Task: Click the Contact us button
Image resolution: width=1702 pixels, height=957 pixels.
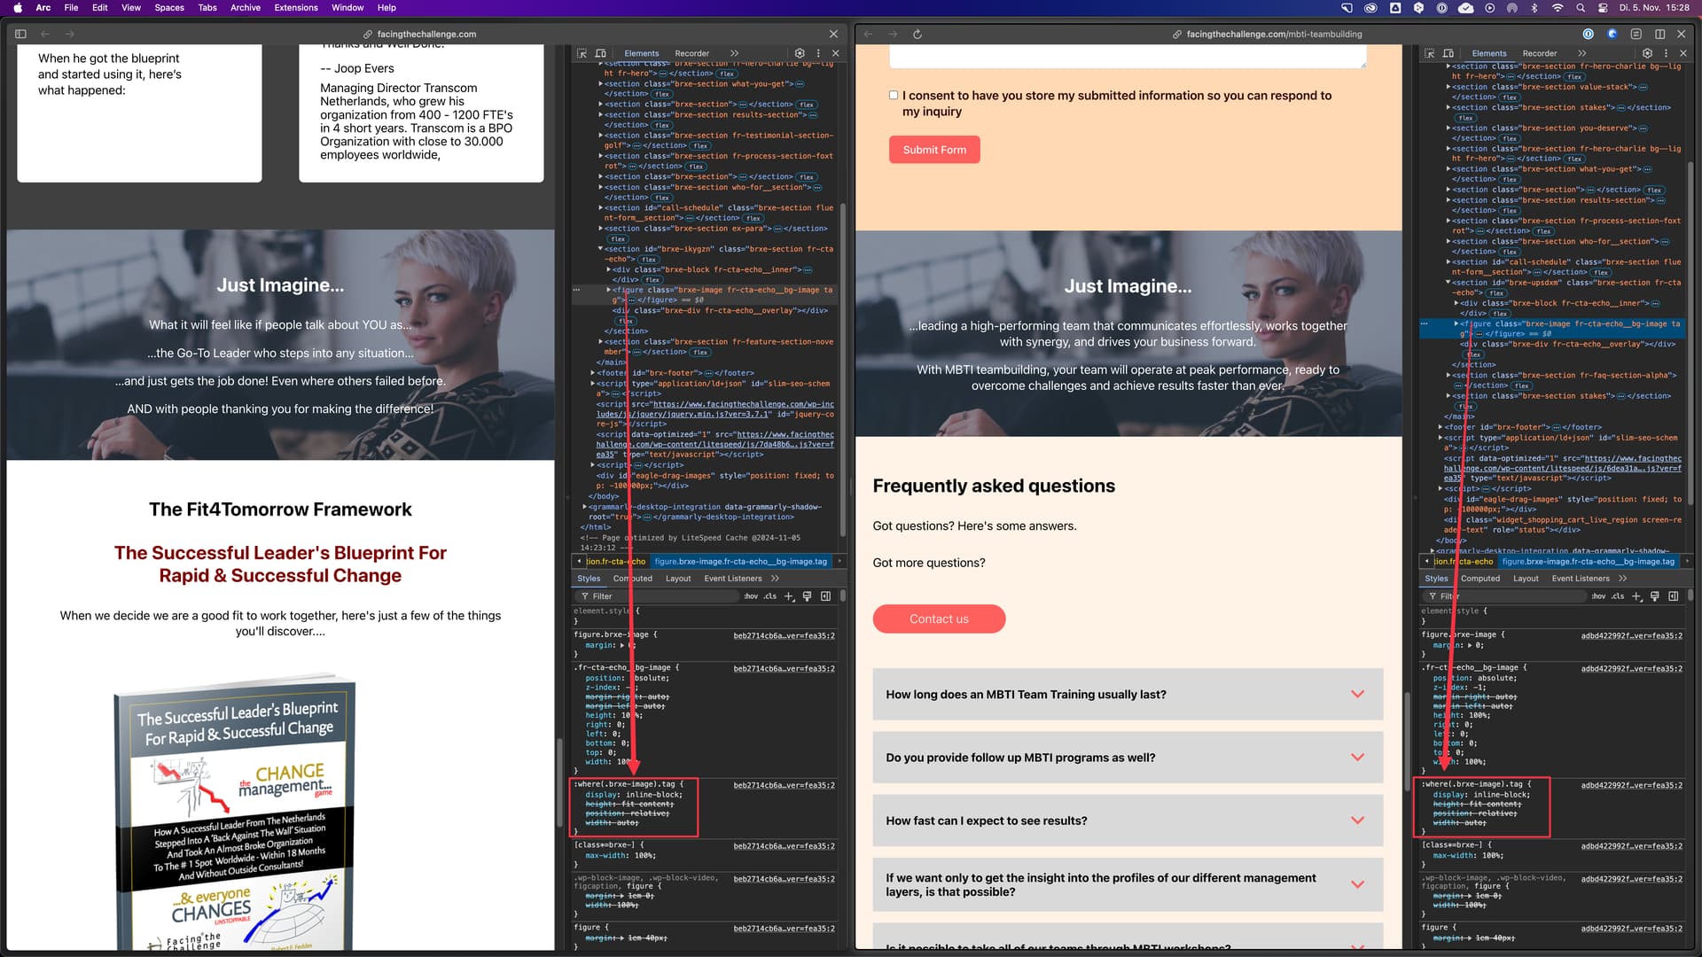Action: (939, 619)
